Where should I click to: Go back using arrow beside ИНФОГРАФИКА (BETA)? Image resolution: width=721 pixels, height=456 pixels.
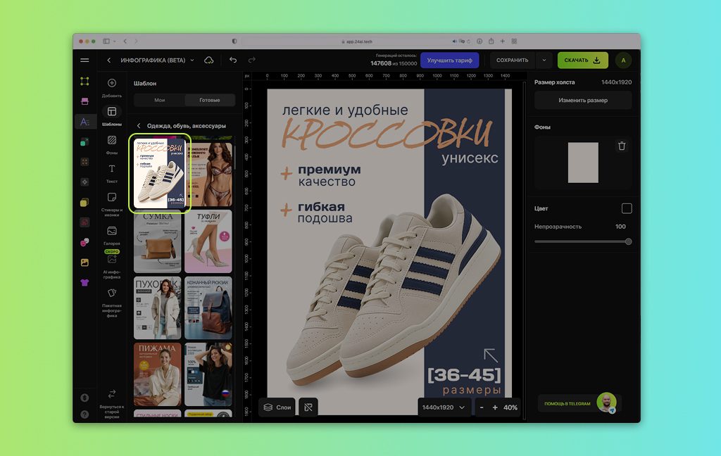click(x=109, y=61)
